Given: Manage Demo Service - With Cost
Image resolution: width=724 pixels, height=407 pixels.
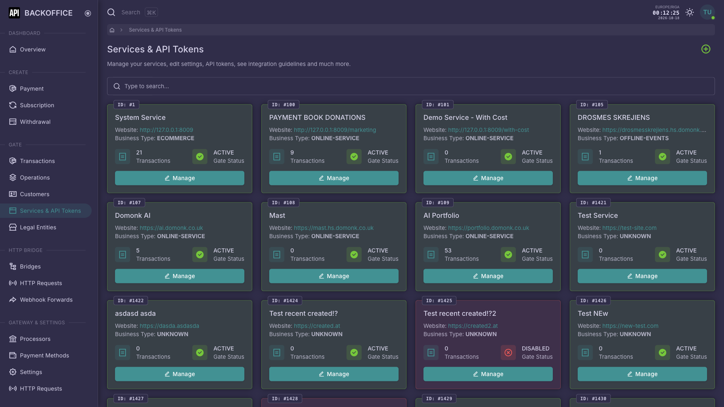Looking at the screenshot, I should click(488, 178).
